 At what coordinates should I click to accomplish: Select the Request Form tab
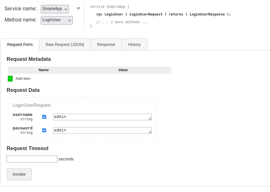(20, 44)
